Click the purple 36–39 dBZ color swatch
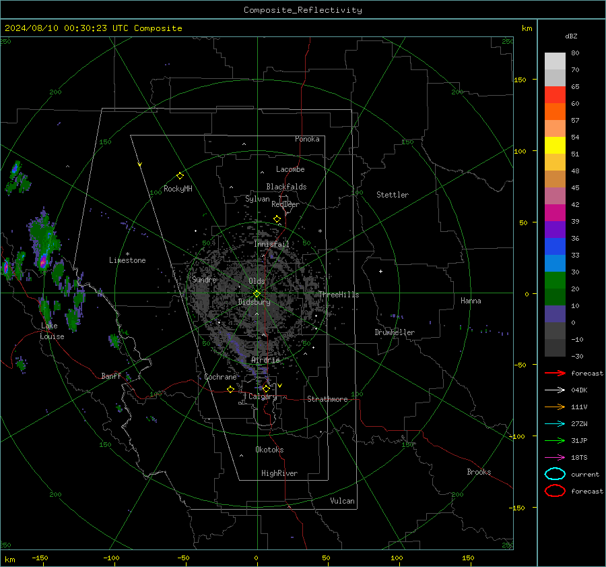The image size is (606, 567). click(x=555, y=229)
